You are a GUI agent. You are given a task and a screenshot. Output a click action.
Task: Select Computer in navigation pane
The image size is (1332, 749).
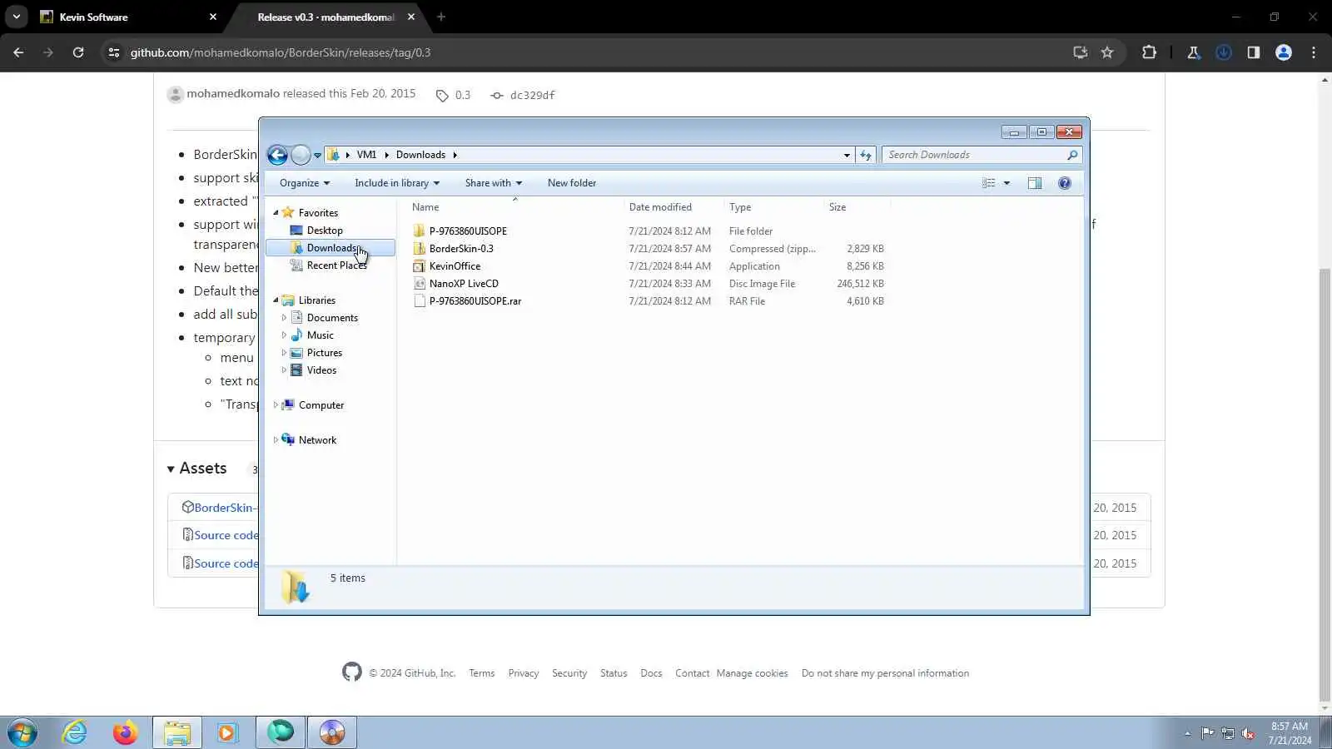[321, 405]
